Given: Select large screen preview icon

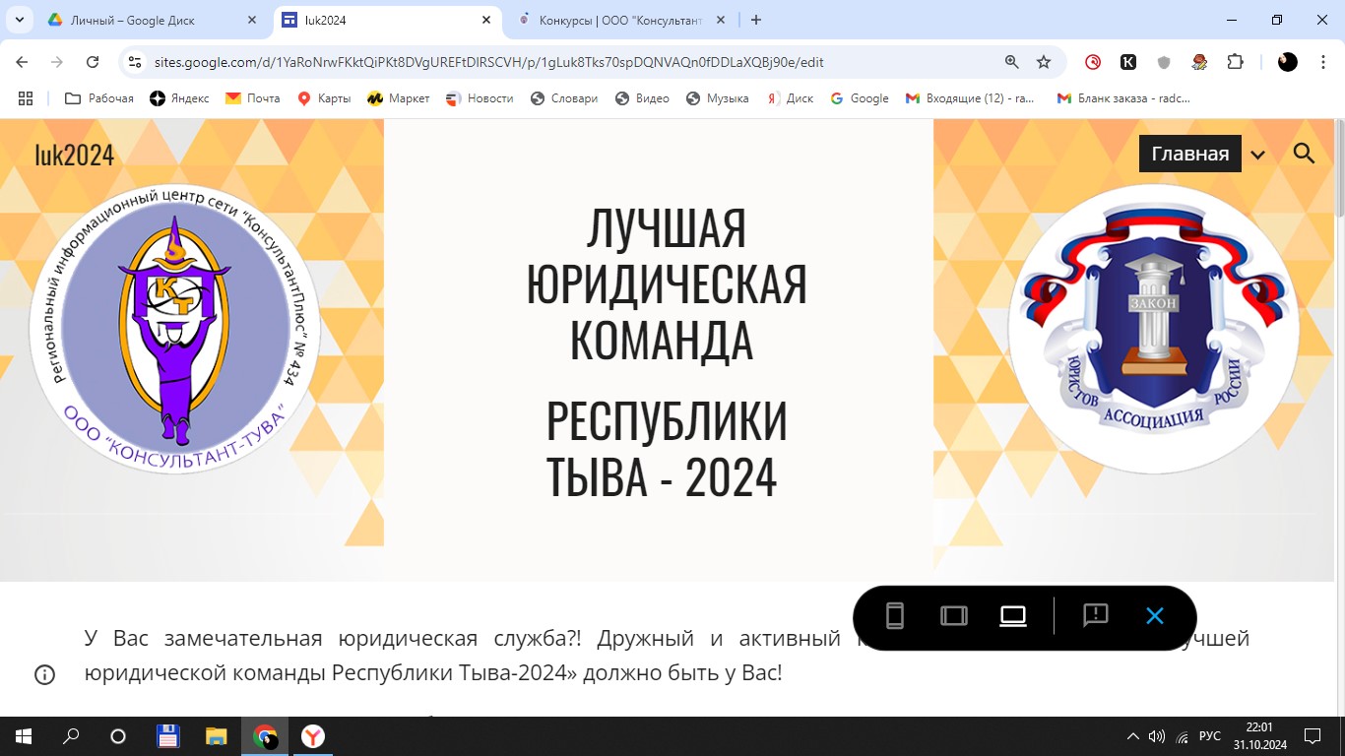Looking at the screenshot, I should (x=1013, y=616).
